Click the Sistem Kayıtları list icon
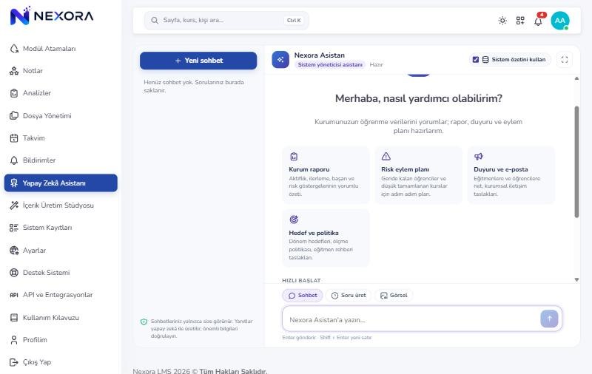The image size is (592, 374). [14, 228]
